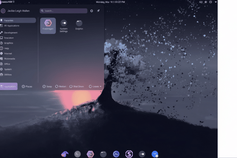Select the Favorites category
Image resolution: width=237 pixels, height=158 pixels.
click(x=18, y=20)
